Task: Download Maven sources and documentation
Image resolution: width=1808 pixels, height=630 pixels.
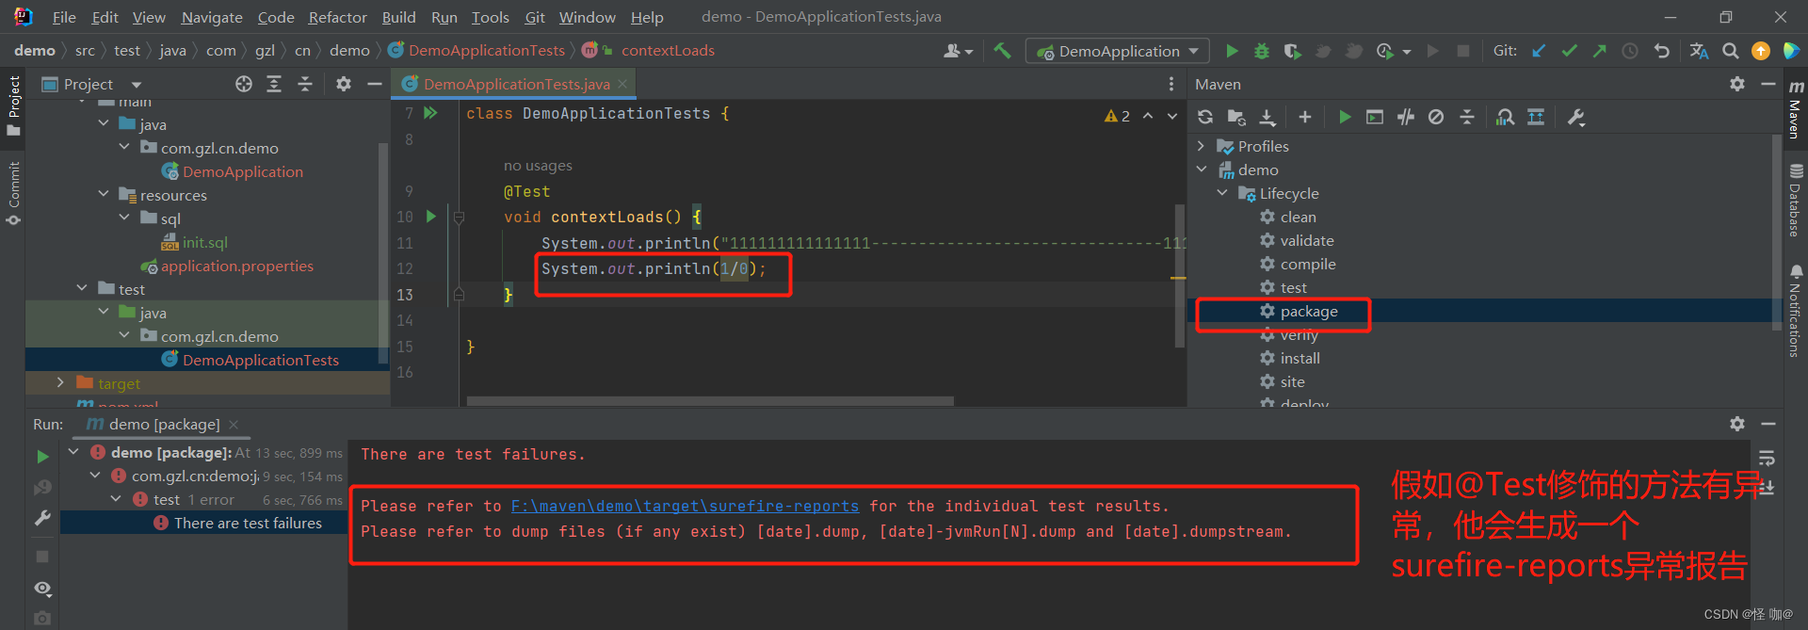Action: (x=1267, y=117)
